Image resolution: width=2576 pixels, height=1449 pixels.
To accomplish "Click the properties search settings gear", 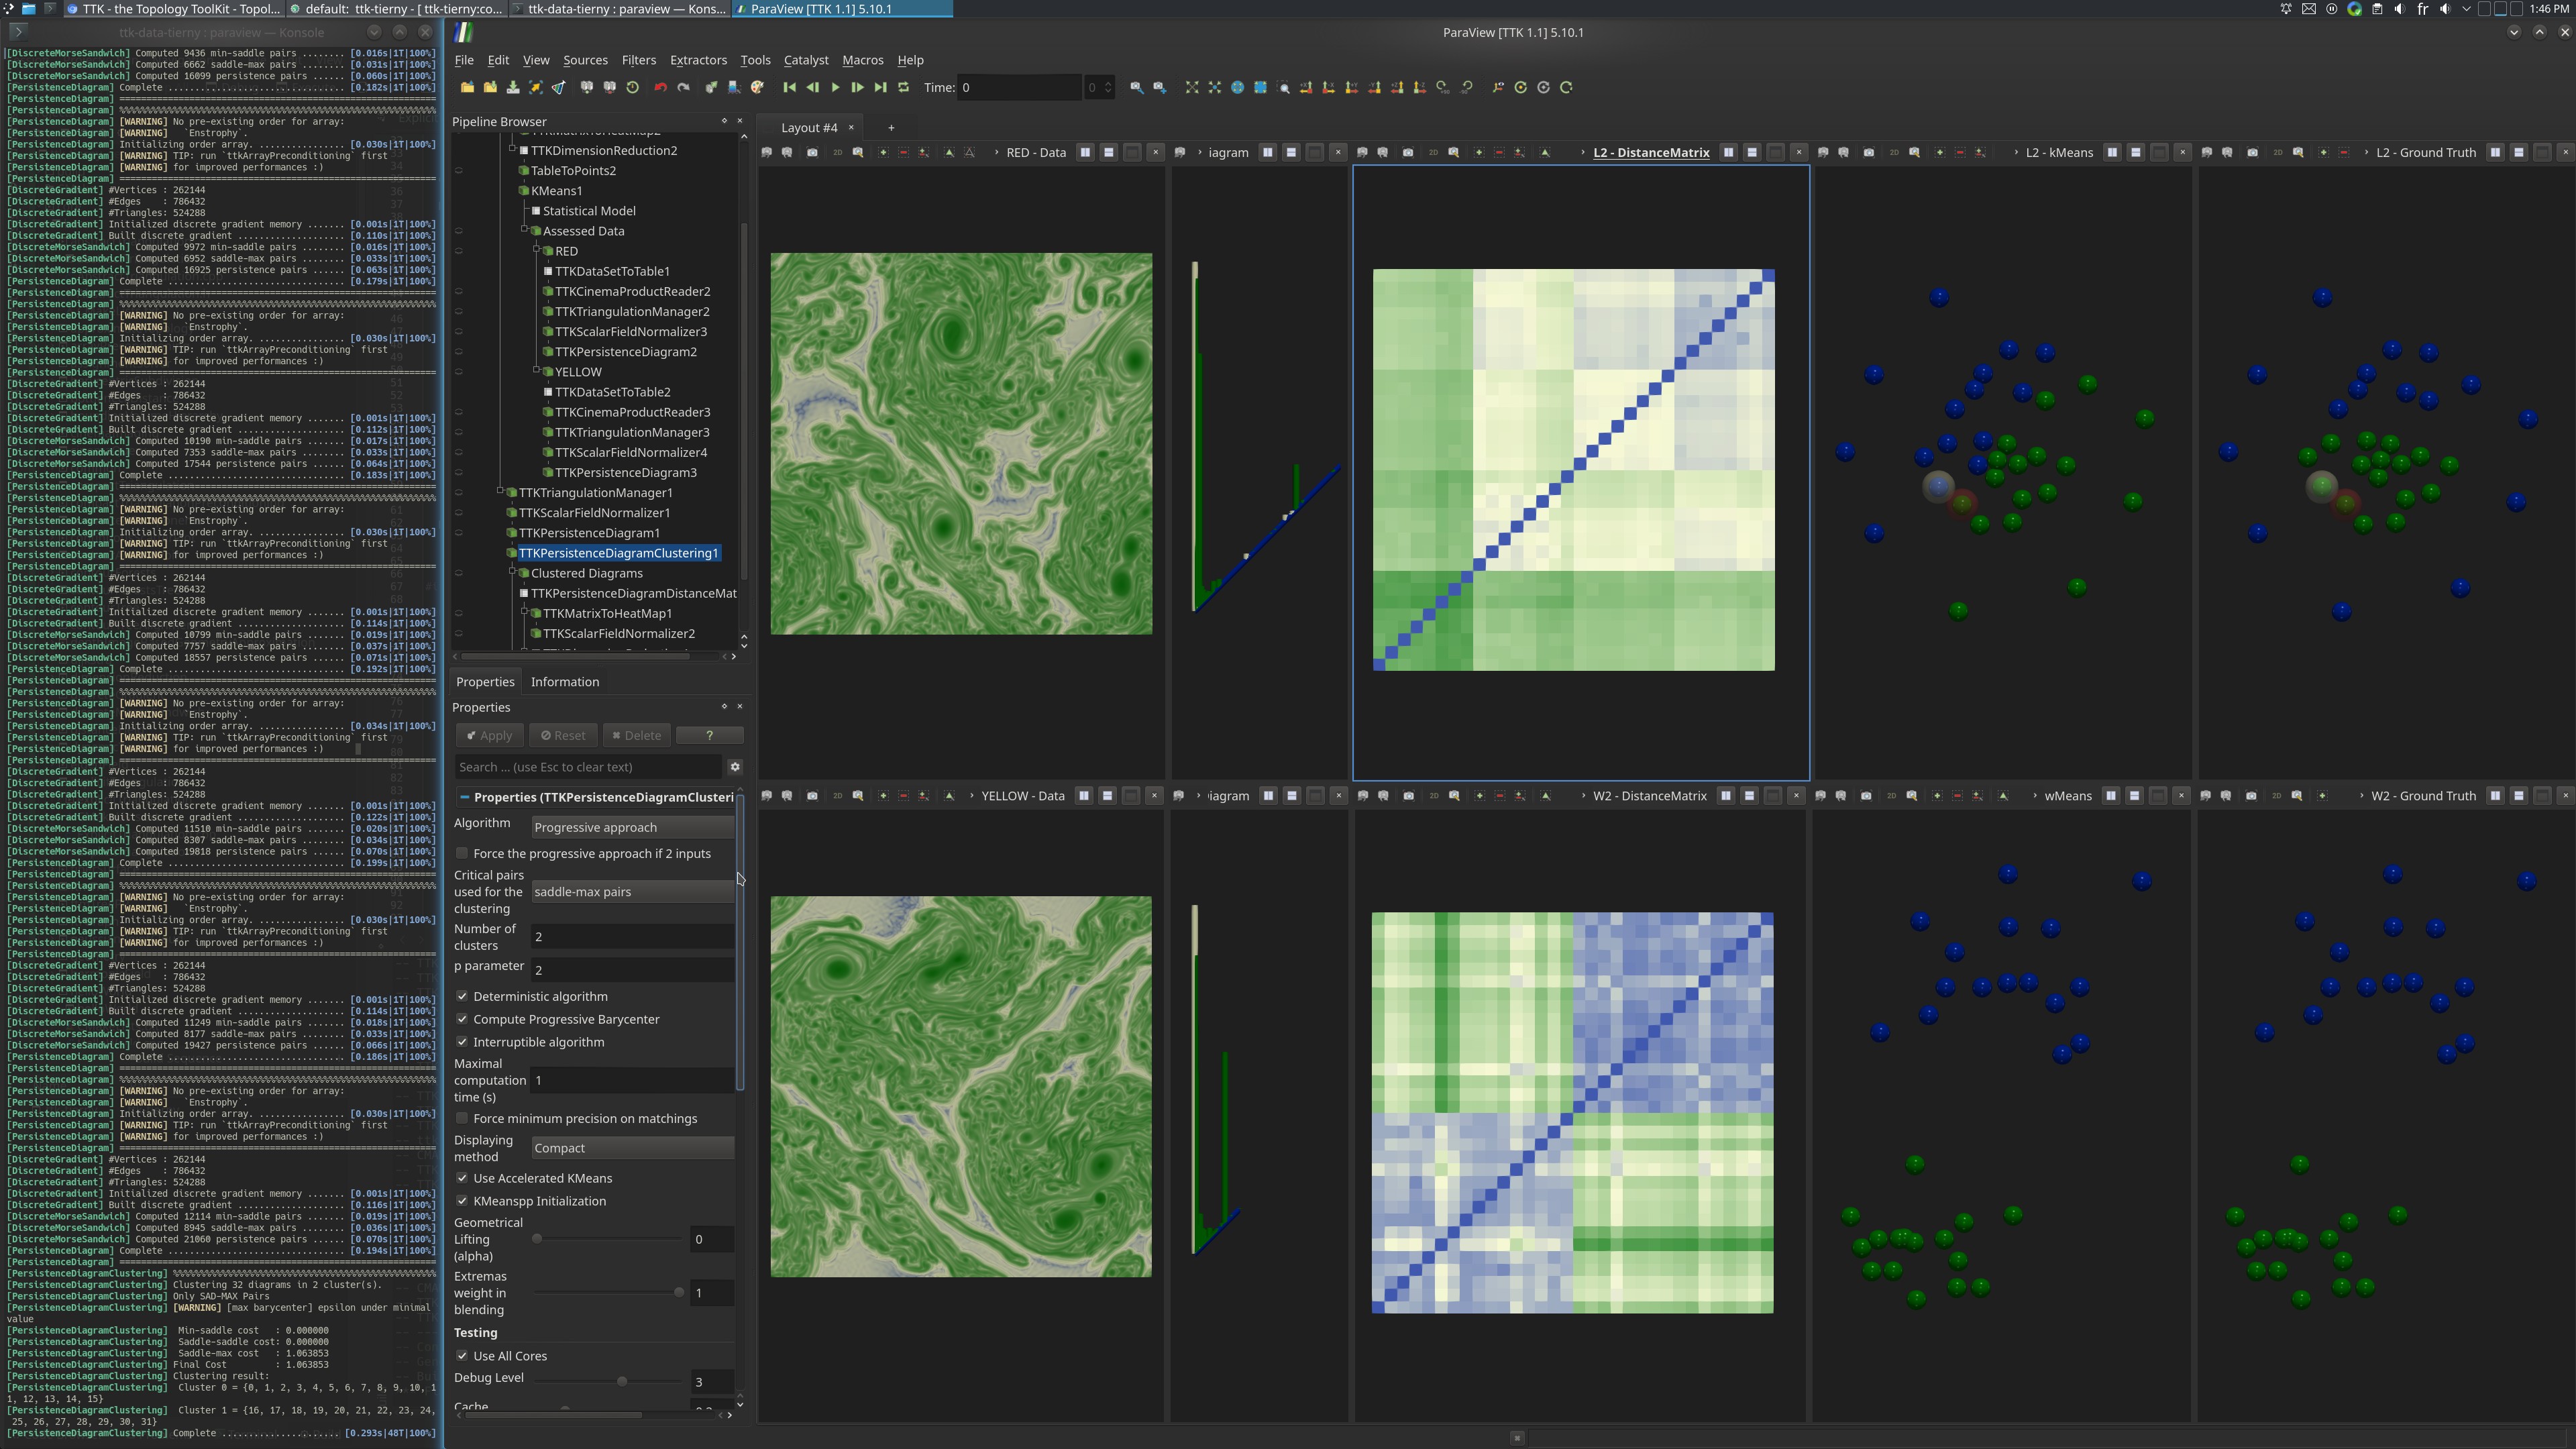I will (735, 767).
